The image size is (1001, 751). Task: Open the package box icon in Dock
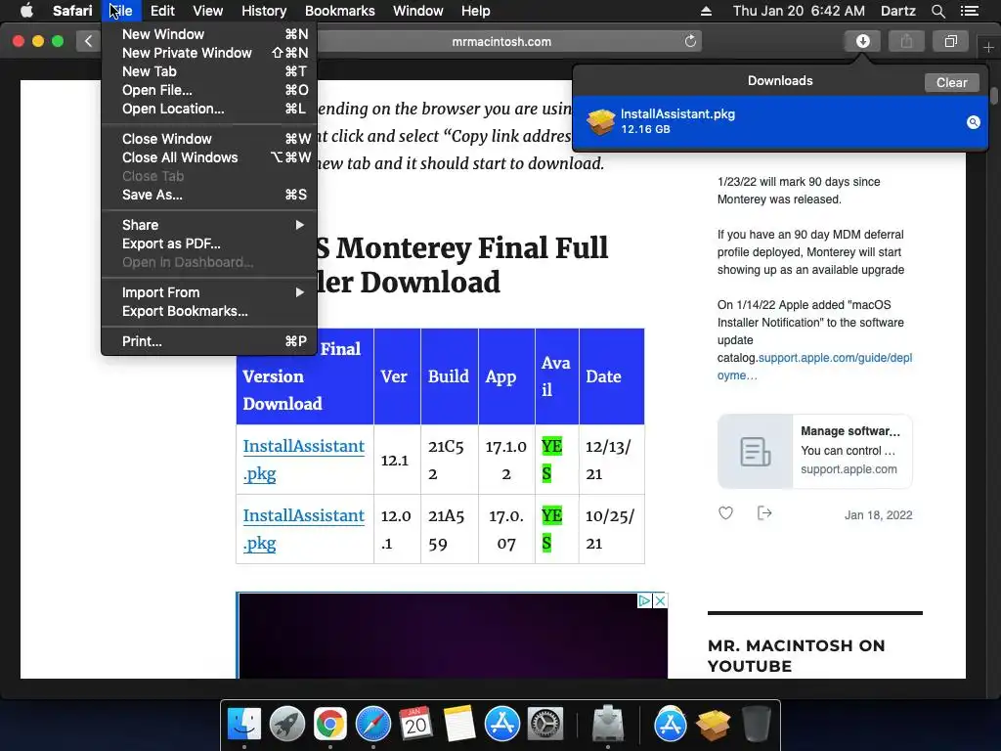(x=713, y=724)
